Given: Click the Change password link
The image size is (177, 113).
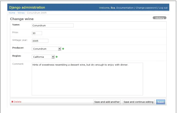Looking at the screenshot, I should [x=146, y=8].
